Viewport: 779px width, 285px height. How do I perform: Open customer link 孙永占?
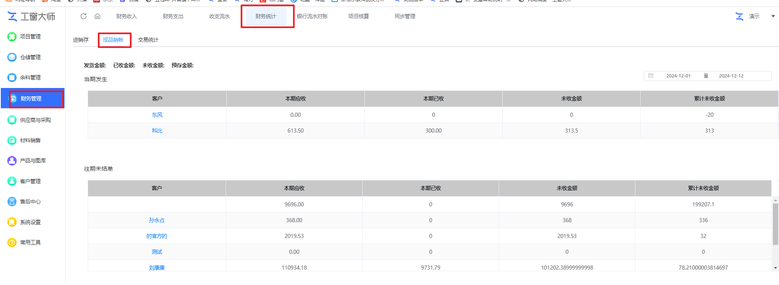(157, 220)
